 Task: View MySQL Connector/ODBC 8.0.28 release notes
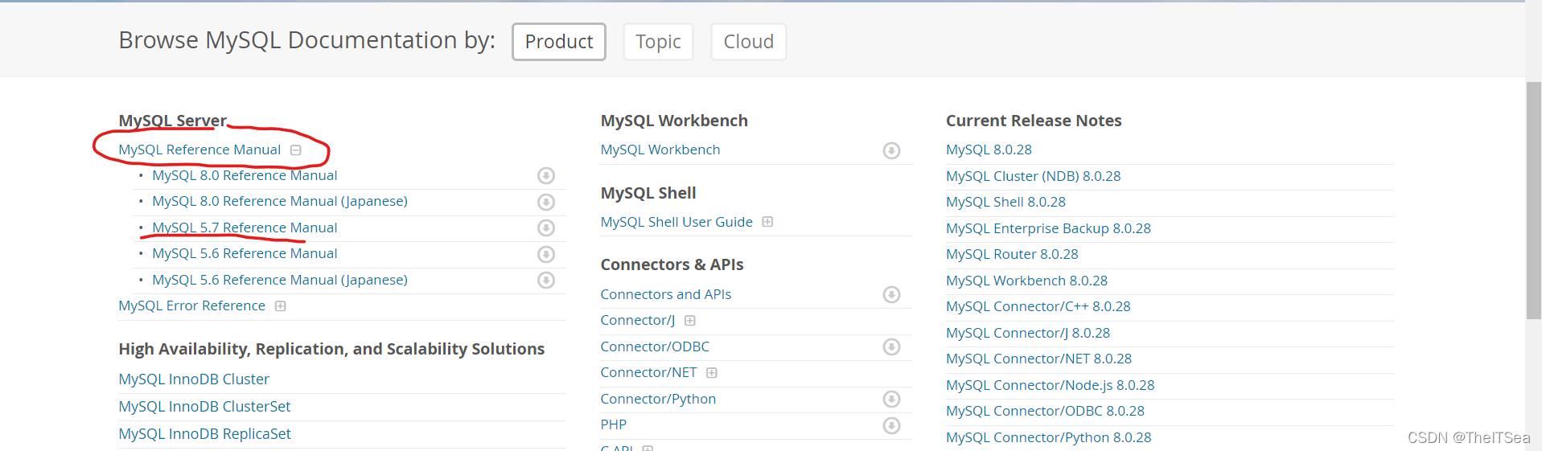click(1045, 411)
